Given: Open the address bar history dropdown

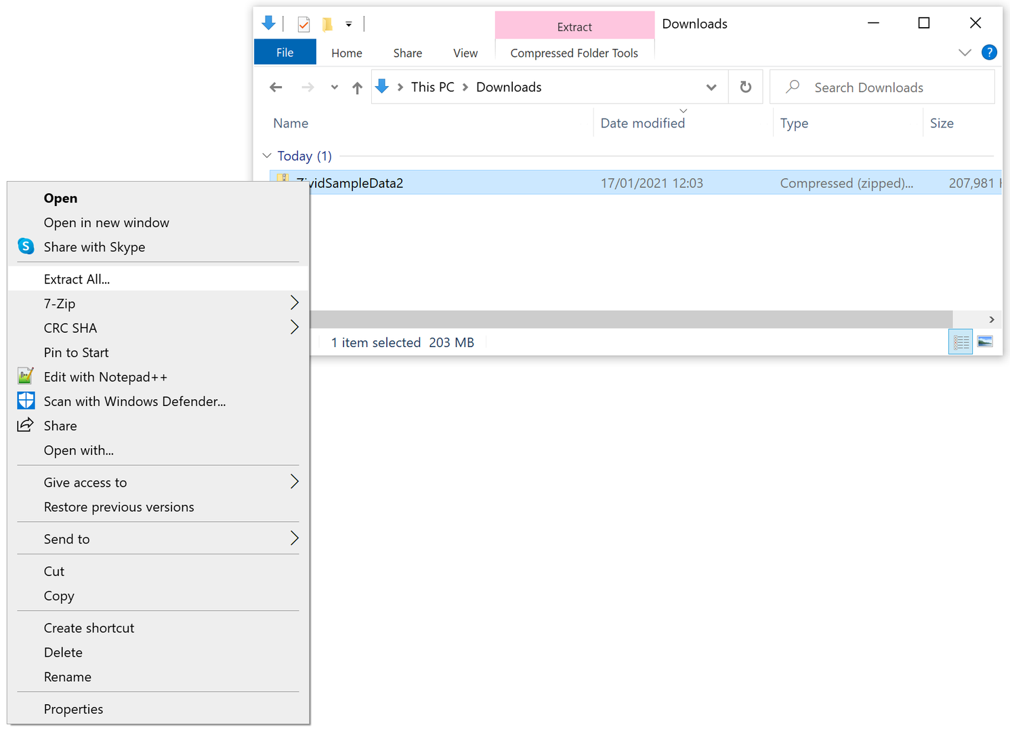Looking at the screenshot, I should click(711, 87).
